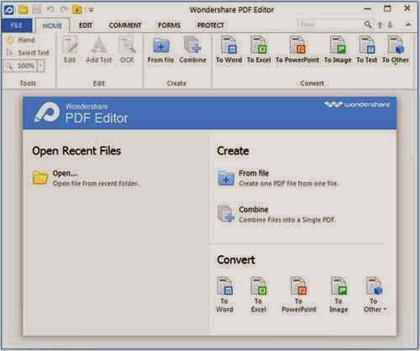420x351 pixels.
Task: Click the magnifier search icon beside Find
Action: click(368, 24)
